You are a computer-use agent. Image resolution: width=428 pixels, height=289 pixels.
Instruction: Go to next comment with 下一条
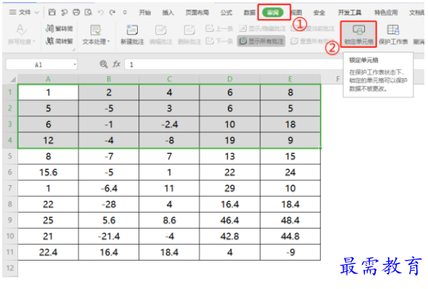(x=220, y=41)
